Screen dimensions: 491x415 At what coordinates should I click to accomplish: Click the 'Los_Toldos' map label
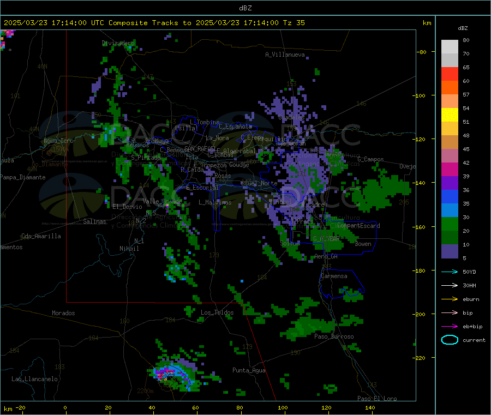click(x=217, y=312)
